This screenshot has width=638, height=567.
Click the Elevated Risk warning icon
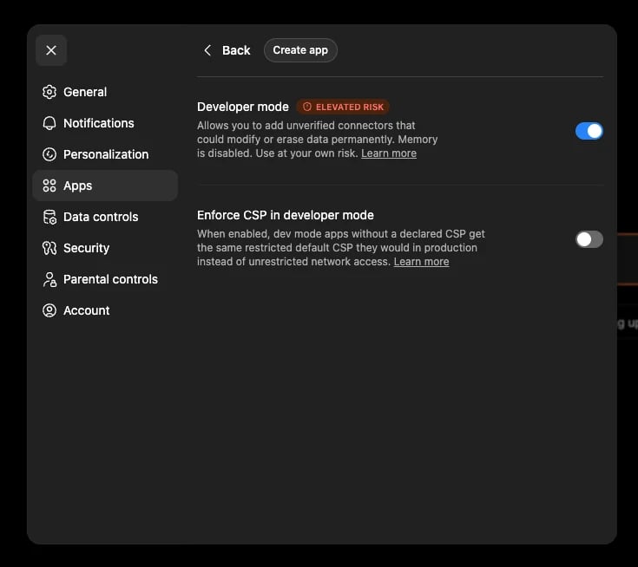tap(307, 107)
